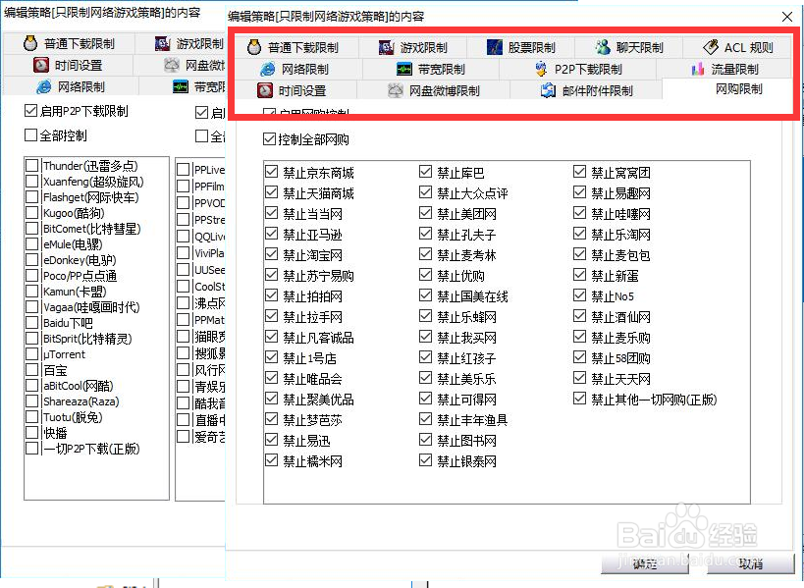Toggle 启用P2P下载限制 in back window
The width and height of the screenshot is (804, 588).
[x=30, y=110]
